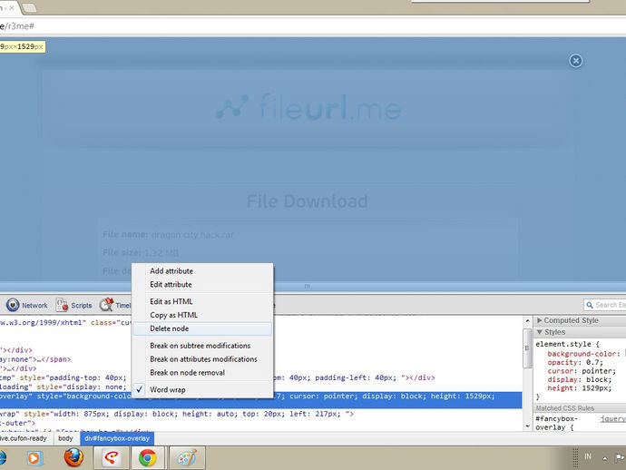Viewport: 626px width, 470px height.
Task: Click the element.style rule header
Action: pos(567,344)
